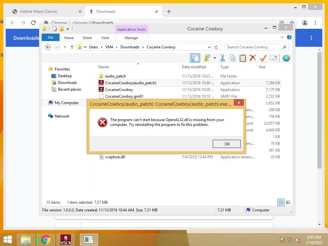Open the Windows Start button

click(x=8, y=240)
